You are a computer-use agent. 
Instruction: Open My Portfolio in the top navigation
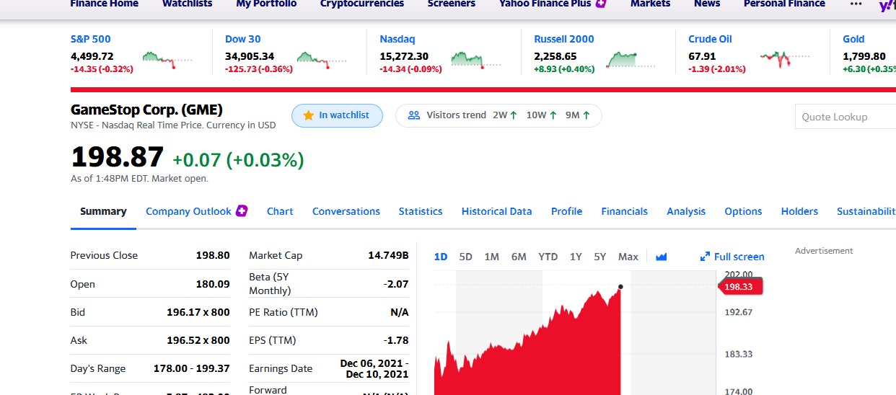click(x=266, y=4)
